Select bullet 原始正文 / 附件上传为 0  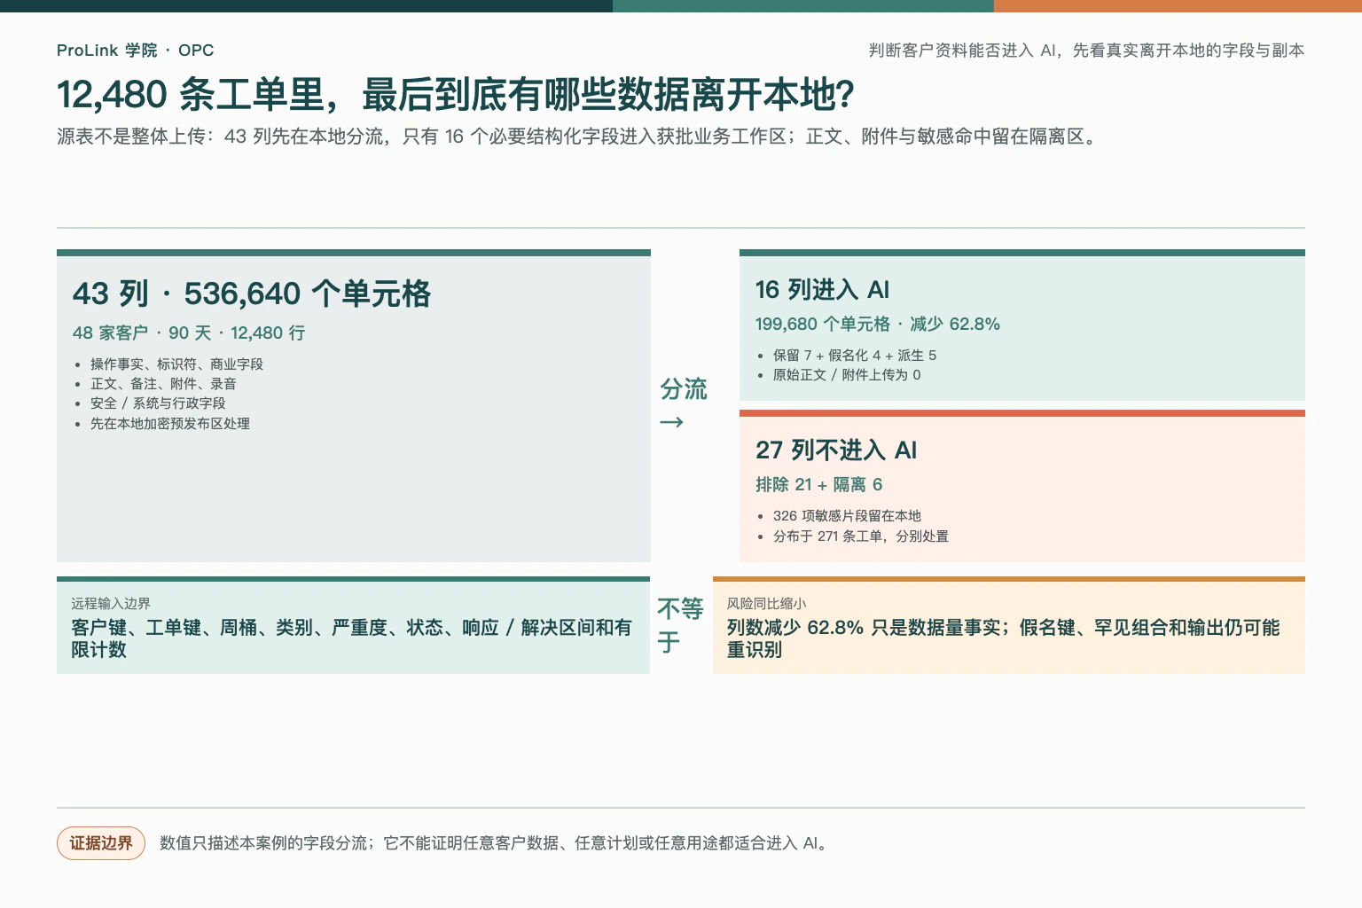pos(847,375)
